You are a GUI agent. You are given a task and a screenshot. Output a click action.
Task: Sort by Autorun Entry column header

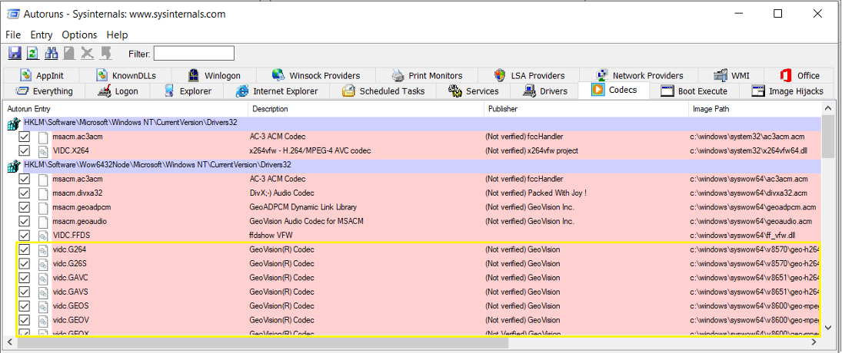[125, 109]
